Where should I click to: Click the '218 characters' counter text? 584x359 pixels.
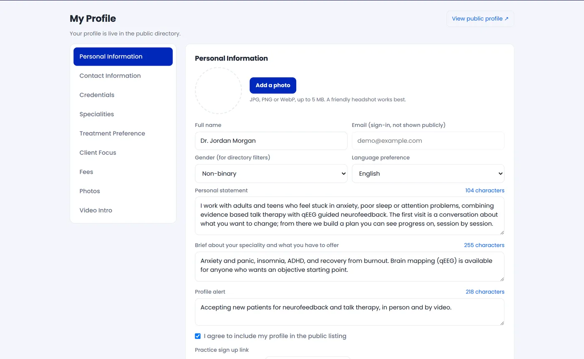coord(485,292)
